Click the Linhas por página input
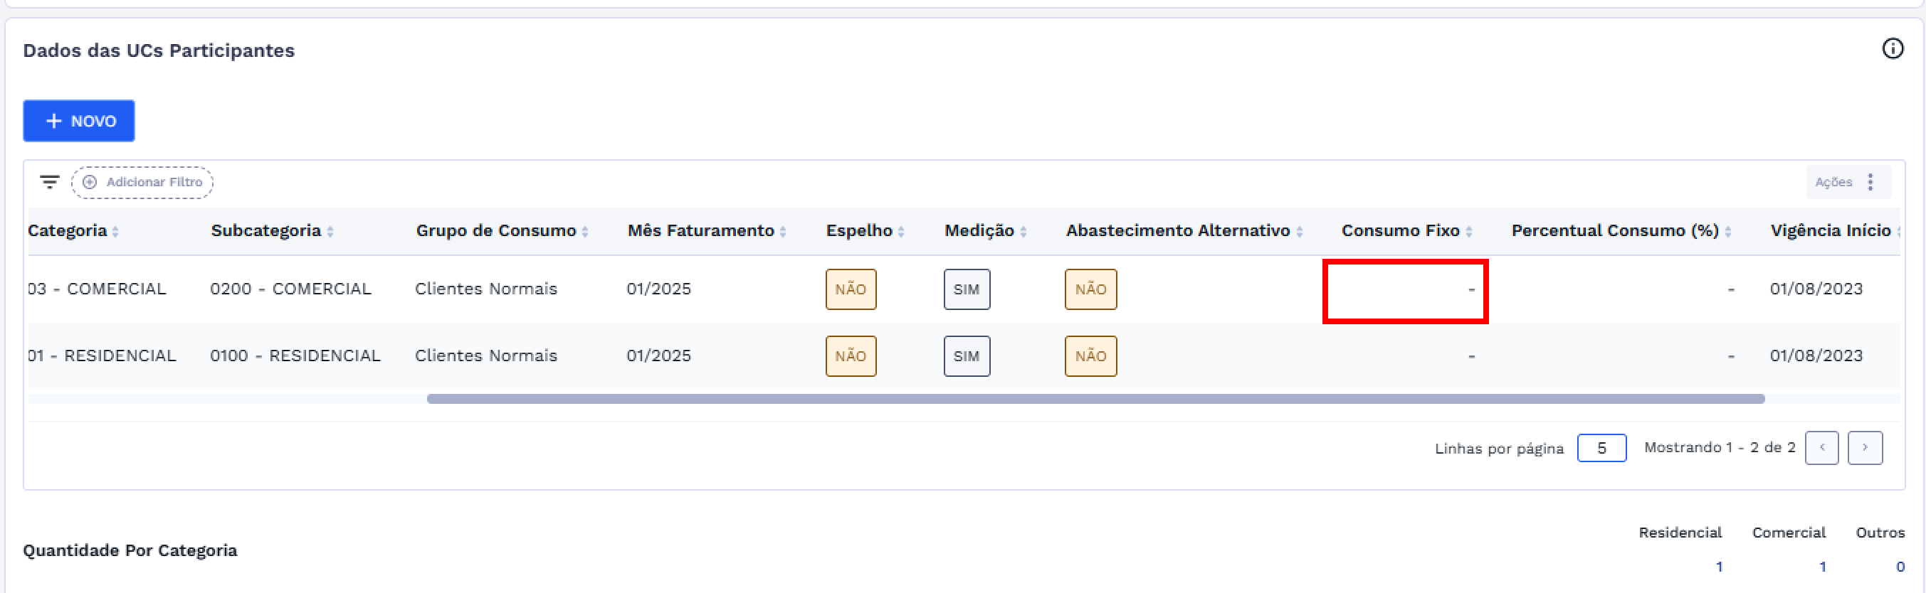 pos(1601,448)
